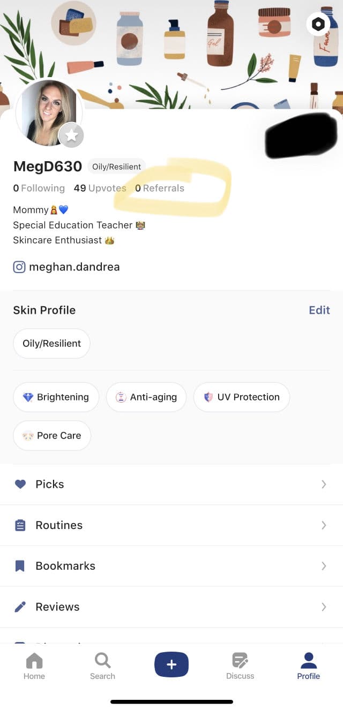The height and width of the screenshot is (710, 343).
Task: Expand Picks using its chevron
Action: pos(323,484)
